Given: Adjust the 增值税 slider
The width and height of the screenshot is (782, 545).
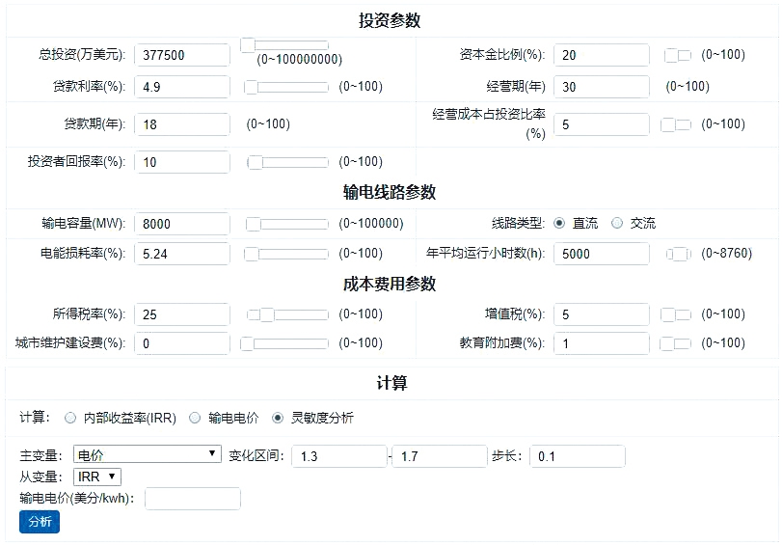Looking at the screenshot, I should pyautogui.click(x=676, y=314).
